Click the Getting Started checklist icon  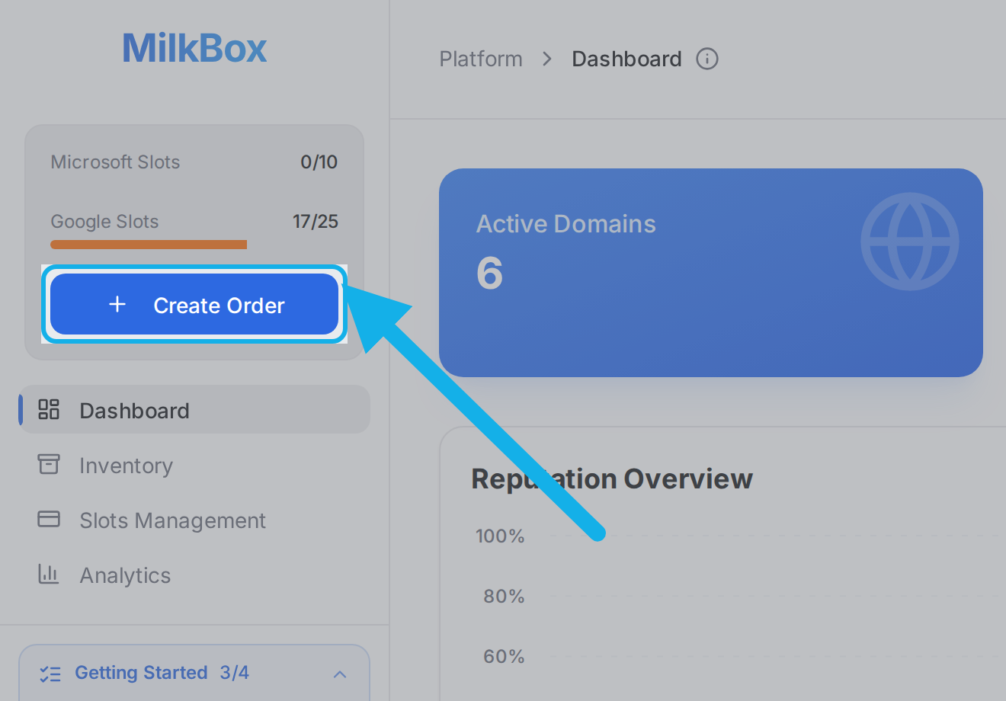tap(50, 674)
